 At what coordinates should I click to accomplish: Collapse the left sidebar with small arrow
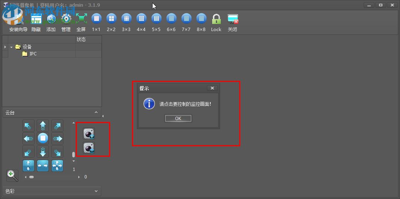click(103, 116)
